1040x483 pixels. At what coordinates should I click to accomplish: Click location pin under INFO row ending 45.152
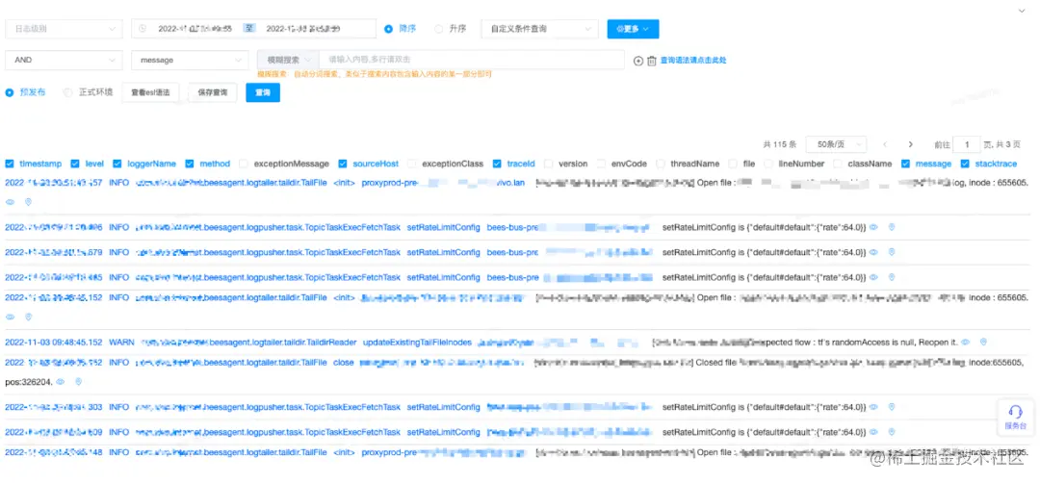point(28,318)
